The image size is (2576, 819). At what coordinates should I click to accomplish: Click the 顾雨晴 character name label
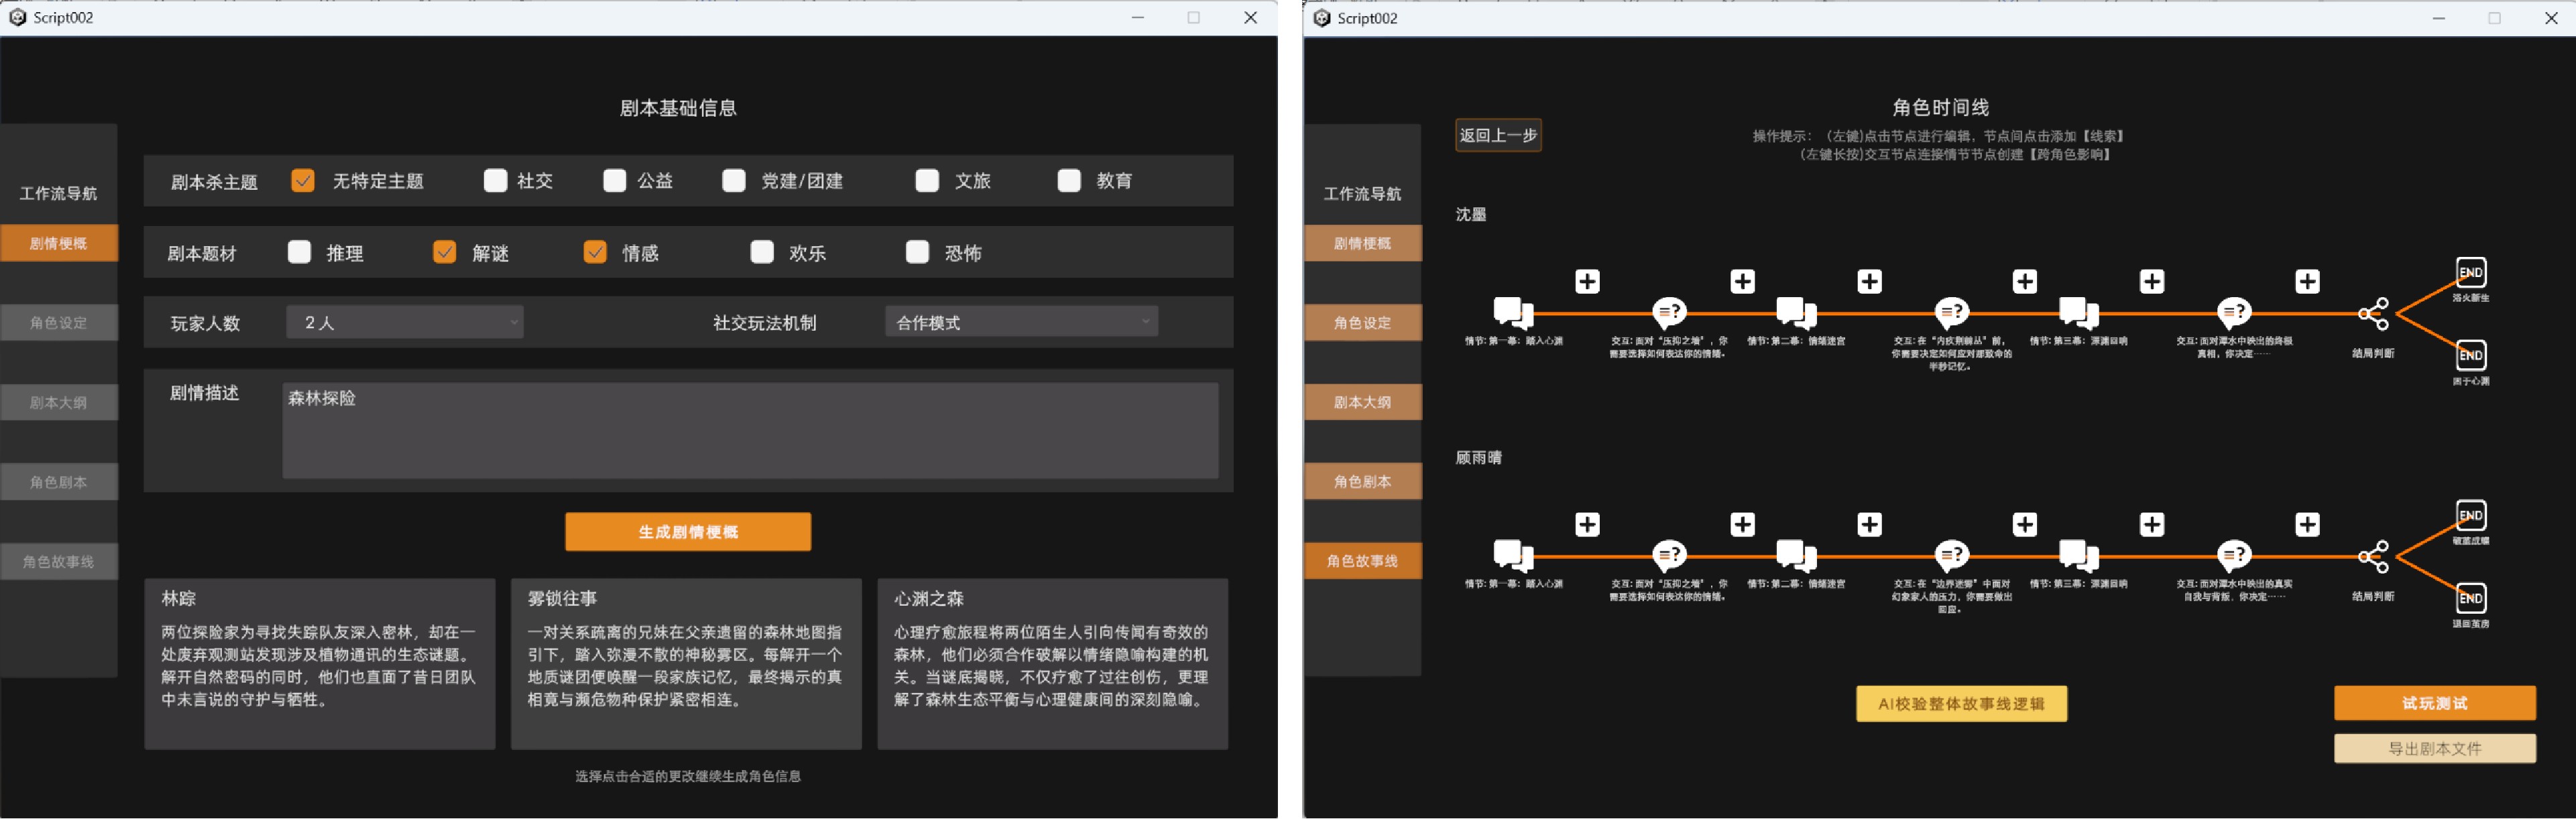(1478, 457)
